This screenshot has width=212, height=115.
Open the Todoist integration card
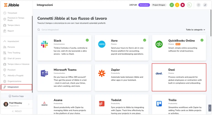[122, 105]
